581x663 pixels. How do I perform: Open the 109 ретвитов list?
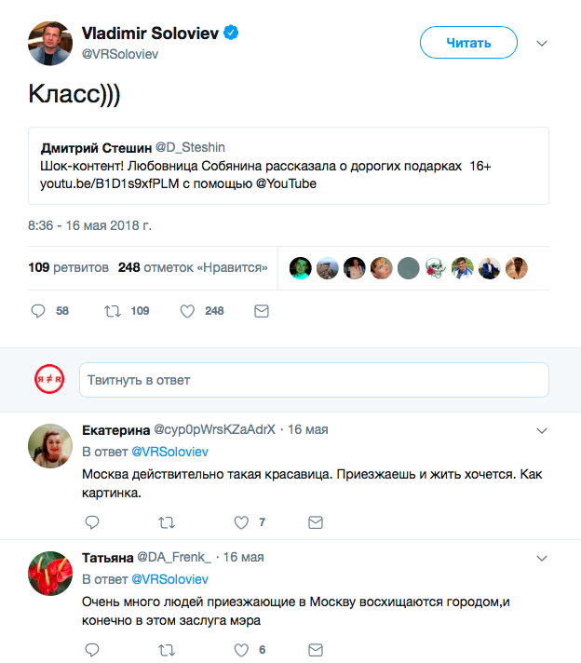[x=69, y=267]
